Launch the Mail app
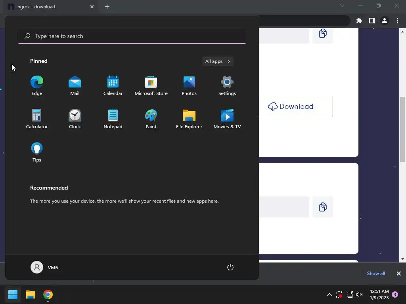This screenshot has height=304, width=406. click(x=75, y=86)
